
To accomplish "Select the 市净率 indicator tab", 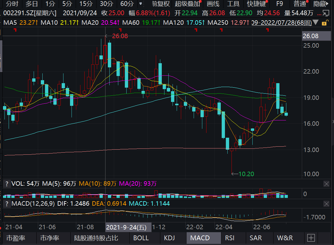I will 50,238.
